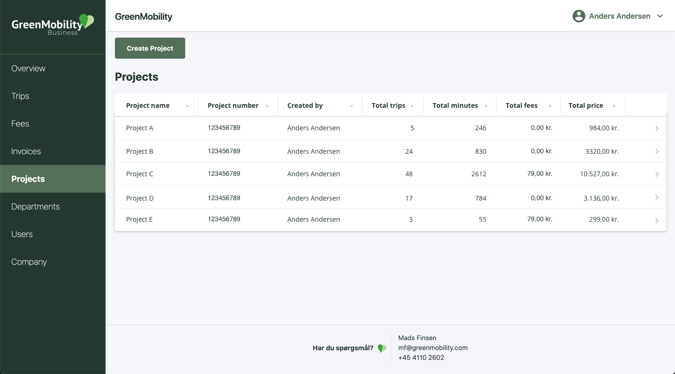Sort by Created by arrow
The height and width of the screenshot is (374, 675).
tap(352, 106)
